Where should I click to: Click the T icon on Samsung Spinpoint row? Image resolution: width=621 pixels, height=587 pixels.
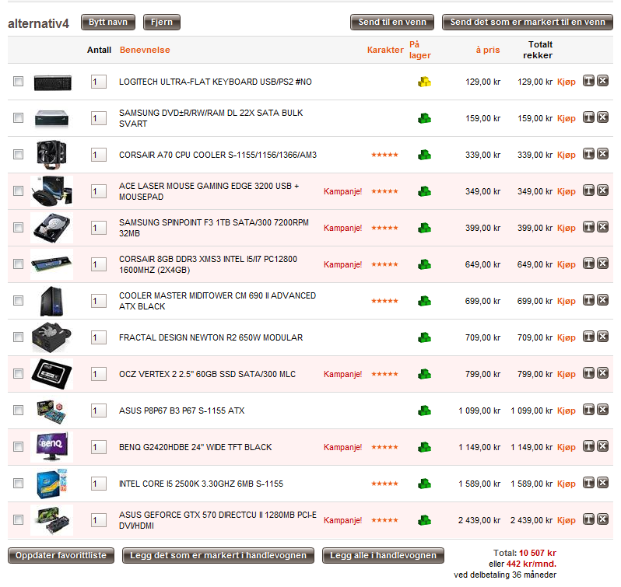(588, 227)
